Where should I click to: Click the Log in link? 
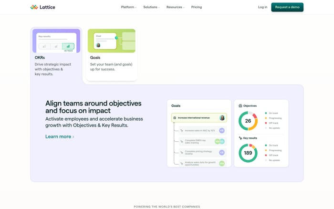[262, 7]
